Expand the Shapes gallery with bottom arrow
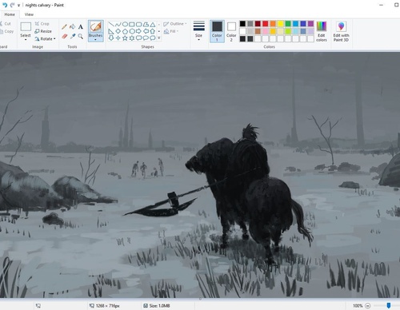400x310 pixels. 159,38
